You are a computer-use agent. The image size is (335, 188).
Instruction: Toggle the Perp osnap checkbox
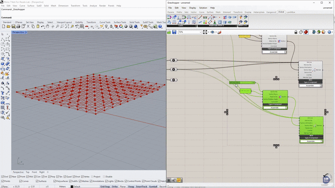pos(49,177)
